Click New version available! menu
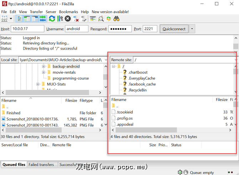The image size is (239, 175). click(x=110, y=12)
